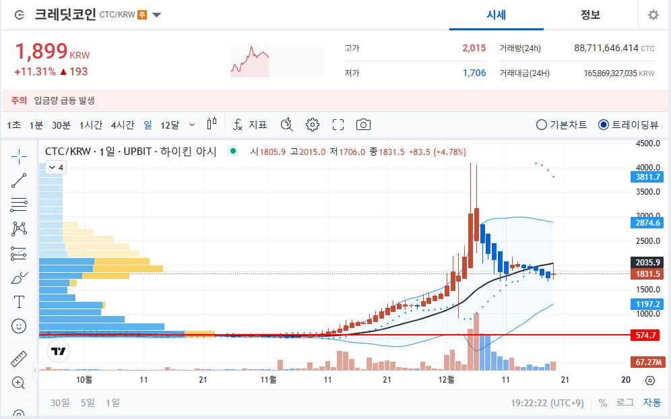Screen dimensions: 671x419
Task: Select the XABCD pattern tool
Action: (x=19, y=229)
